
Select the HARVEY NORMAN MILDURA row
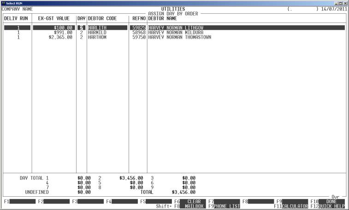point(174,32)
